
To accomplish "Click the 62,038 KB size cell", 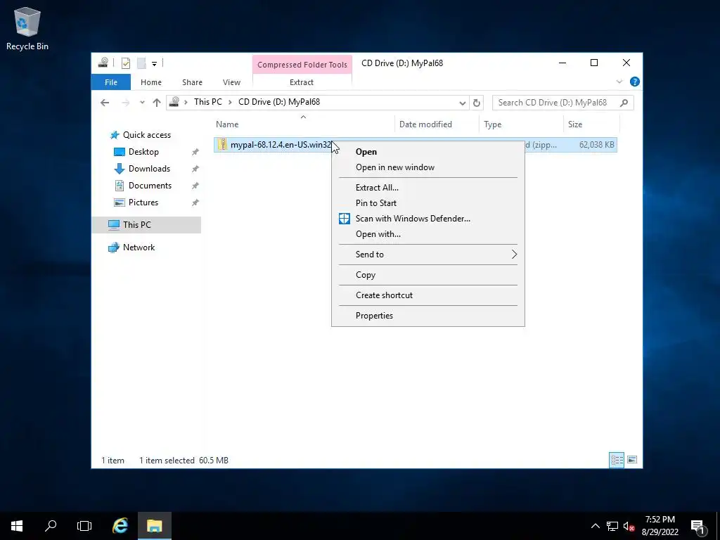I will coord(596,145).
